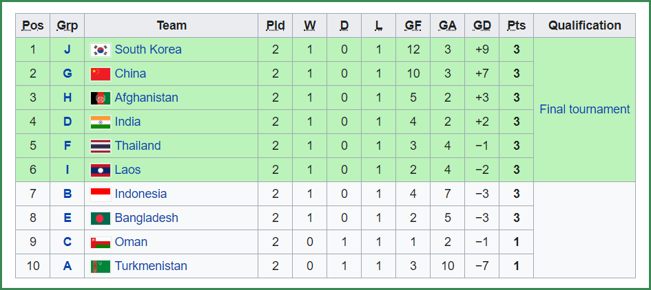The width and height of the screenshot is (651, 290).
Task: Click the Oman flag icon
Action: [101, 242]
